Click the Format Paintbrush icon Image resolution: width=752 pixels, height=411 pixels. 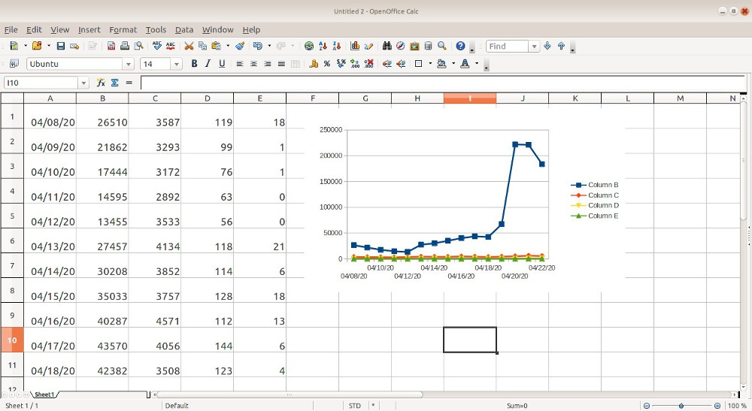point(240,46)
